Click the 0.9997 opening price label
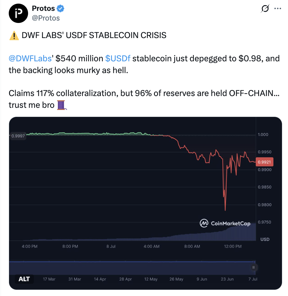This screenshot has height=296, width=288. (x=18, y=136)
